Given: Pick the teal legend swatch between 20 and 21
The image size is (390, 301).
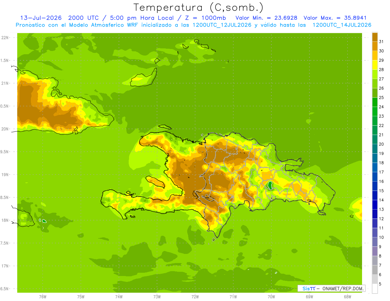Looking at the screenshot, I should pos(375,139).
